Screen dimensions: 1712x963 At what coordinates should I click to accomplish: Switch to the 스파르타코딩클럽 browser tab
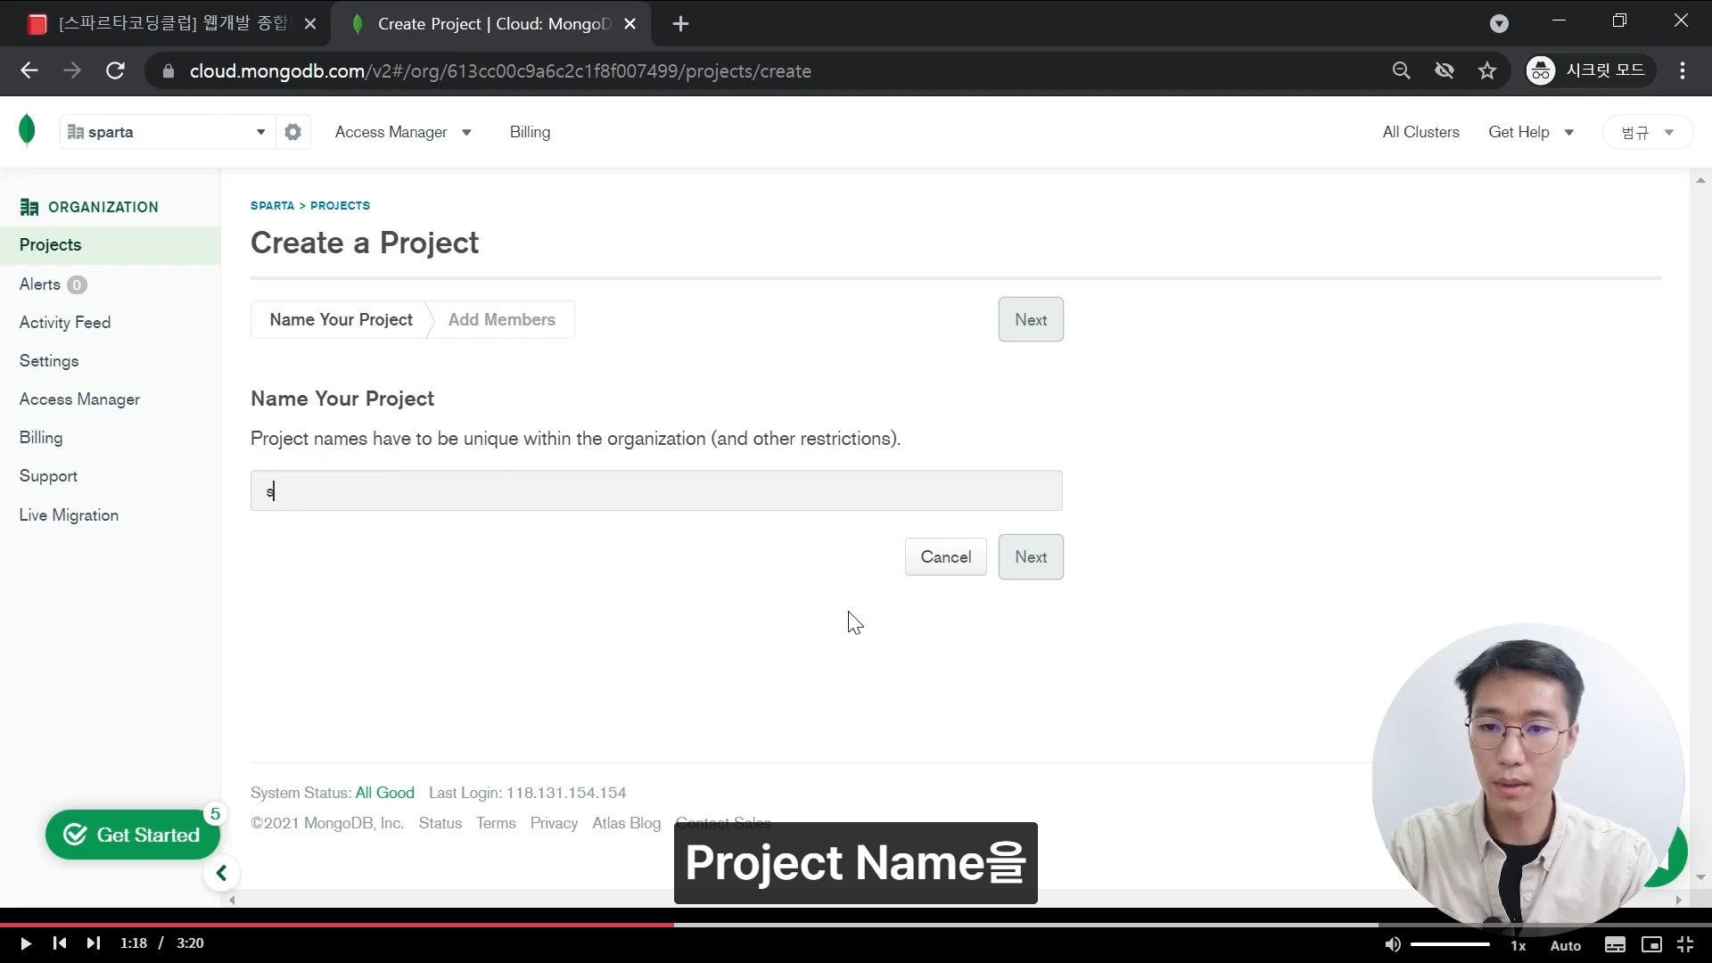point(172,24)
